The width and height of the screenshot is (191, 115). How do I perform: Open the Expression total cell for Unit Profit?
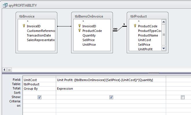(111, 89)
